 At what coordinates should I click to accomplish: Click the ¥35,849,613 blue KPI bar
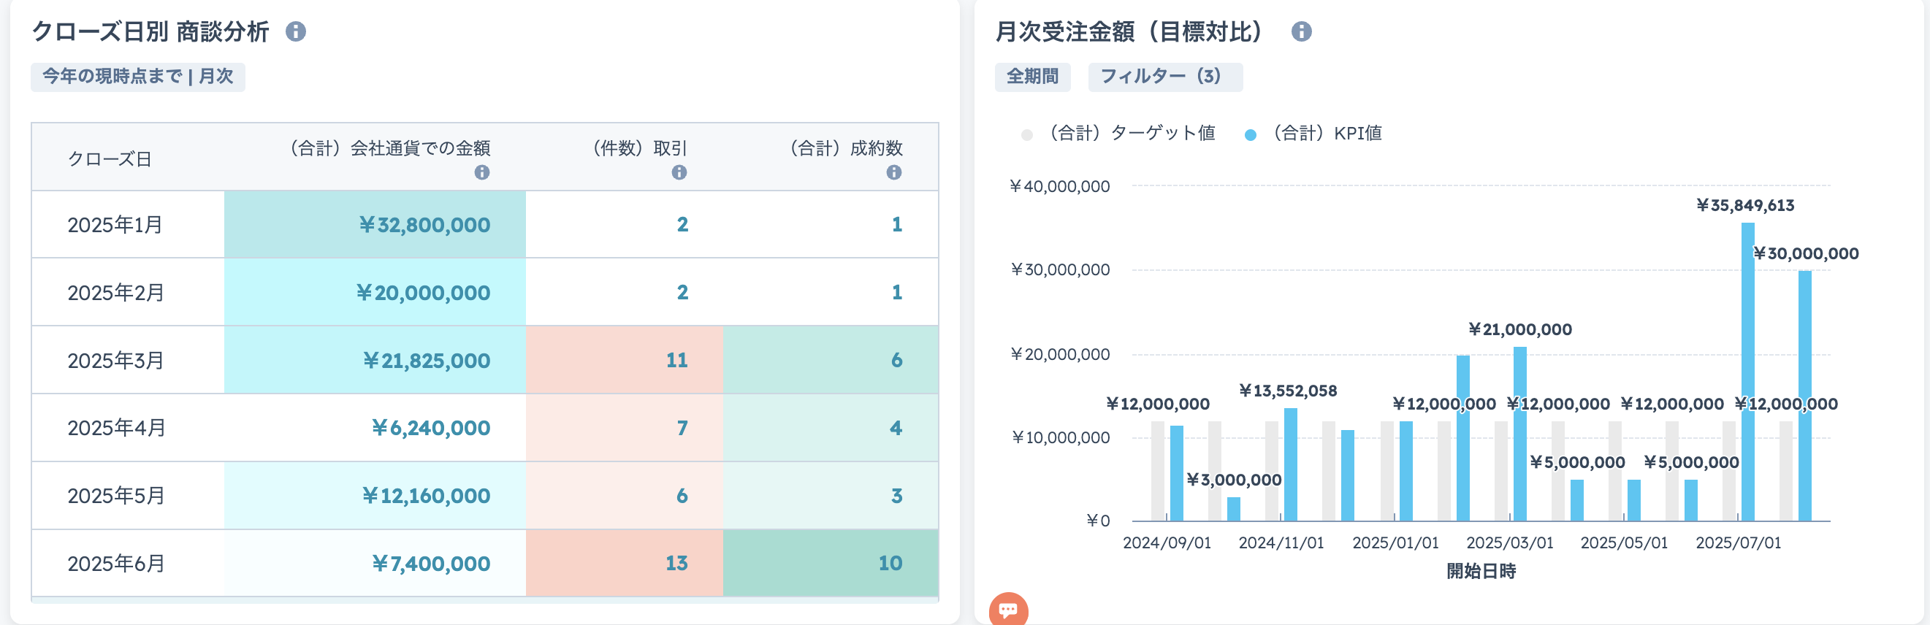(1747, 375)
